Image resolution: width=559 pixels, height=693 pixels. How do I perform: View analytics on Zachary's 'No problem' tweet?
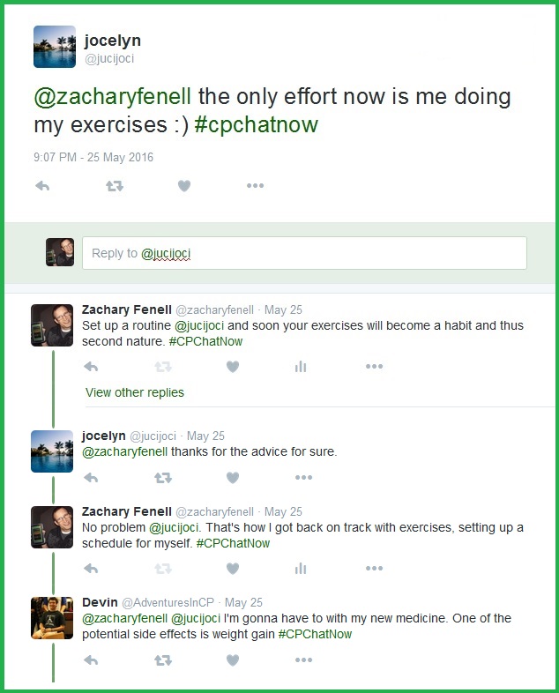point(301,569)
